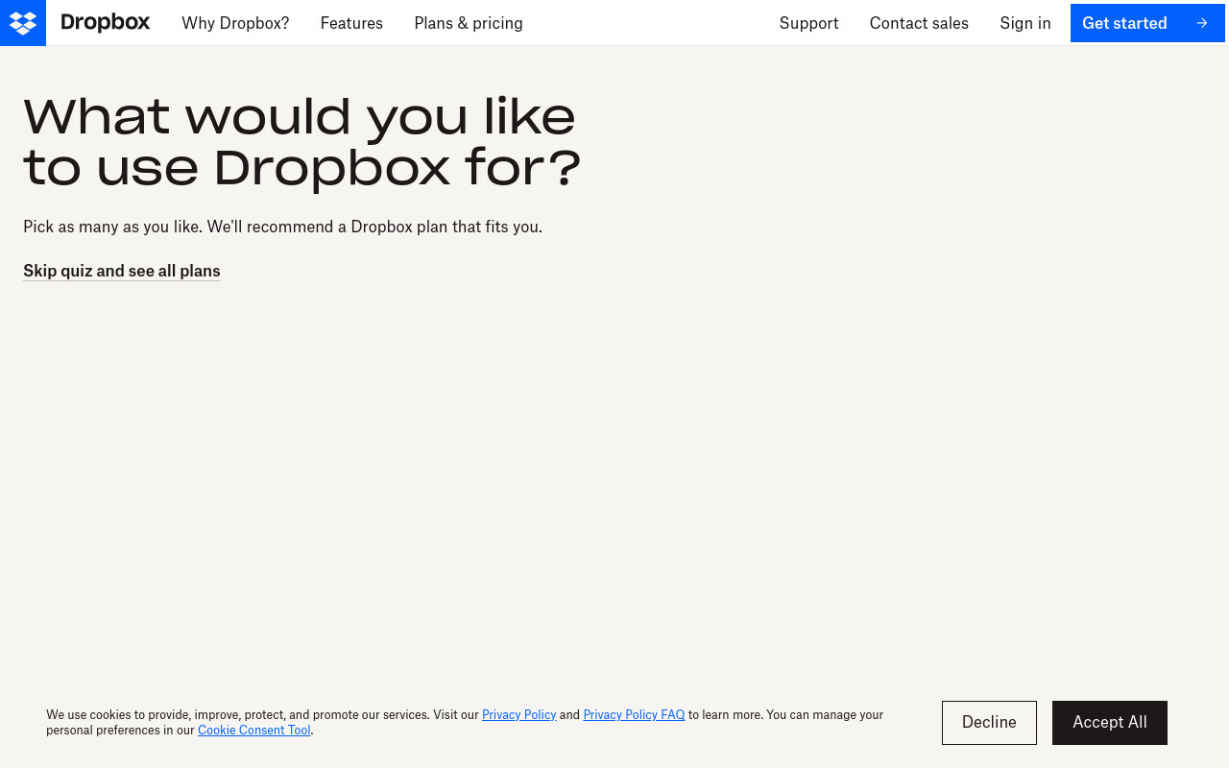
Task: Click the Dropbox wordmark
Action: [106, 23]
